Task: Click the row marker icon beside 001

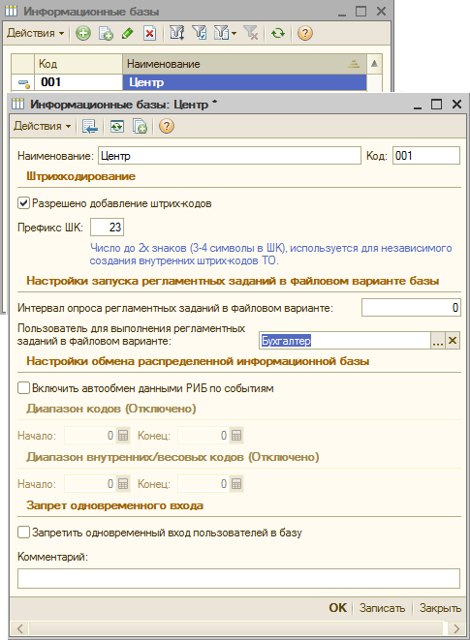Action: (23, 83)
